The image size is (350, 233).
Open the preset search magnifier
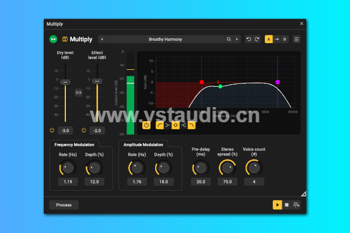coord(229,39)
